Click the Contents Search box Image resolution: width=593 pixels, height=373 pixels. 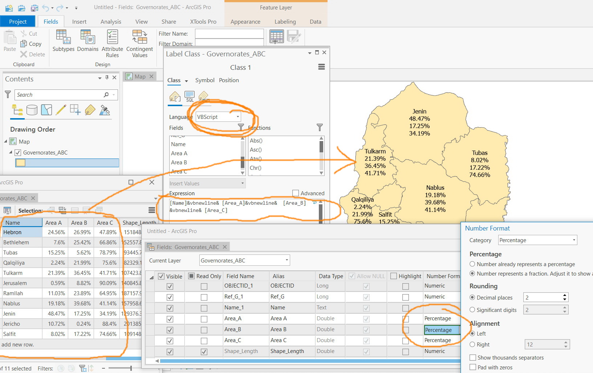click(x=66, y=95)
